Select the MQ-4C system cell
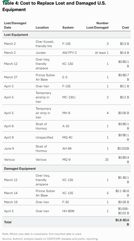 tap(68, 137)
